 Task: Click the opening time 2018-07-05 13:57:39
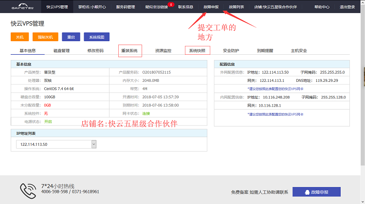pos(161,97)
